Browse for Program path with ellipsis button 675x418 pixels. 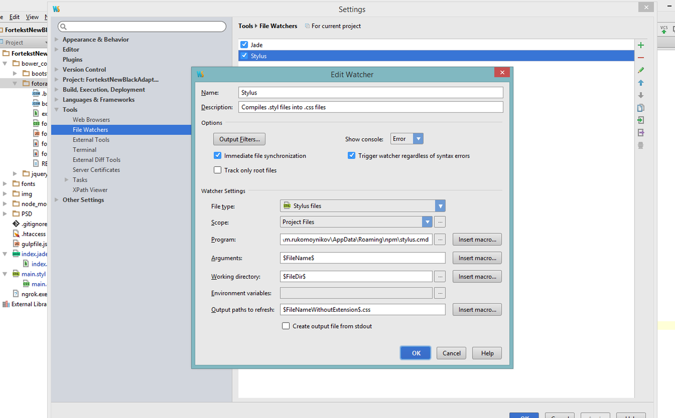coord(440,240)
